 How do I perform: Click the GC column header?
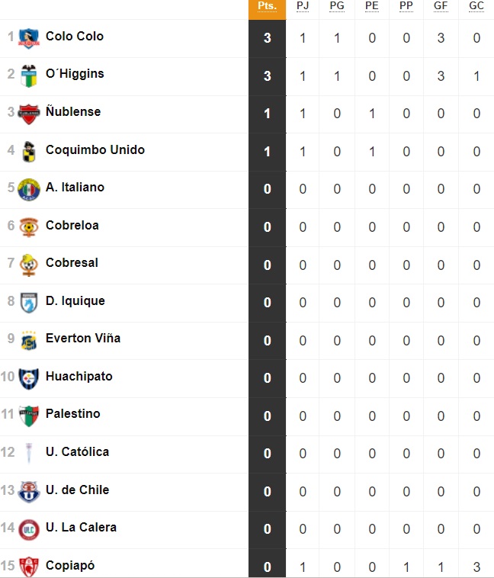tap(476, 6)
